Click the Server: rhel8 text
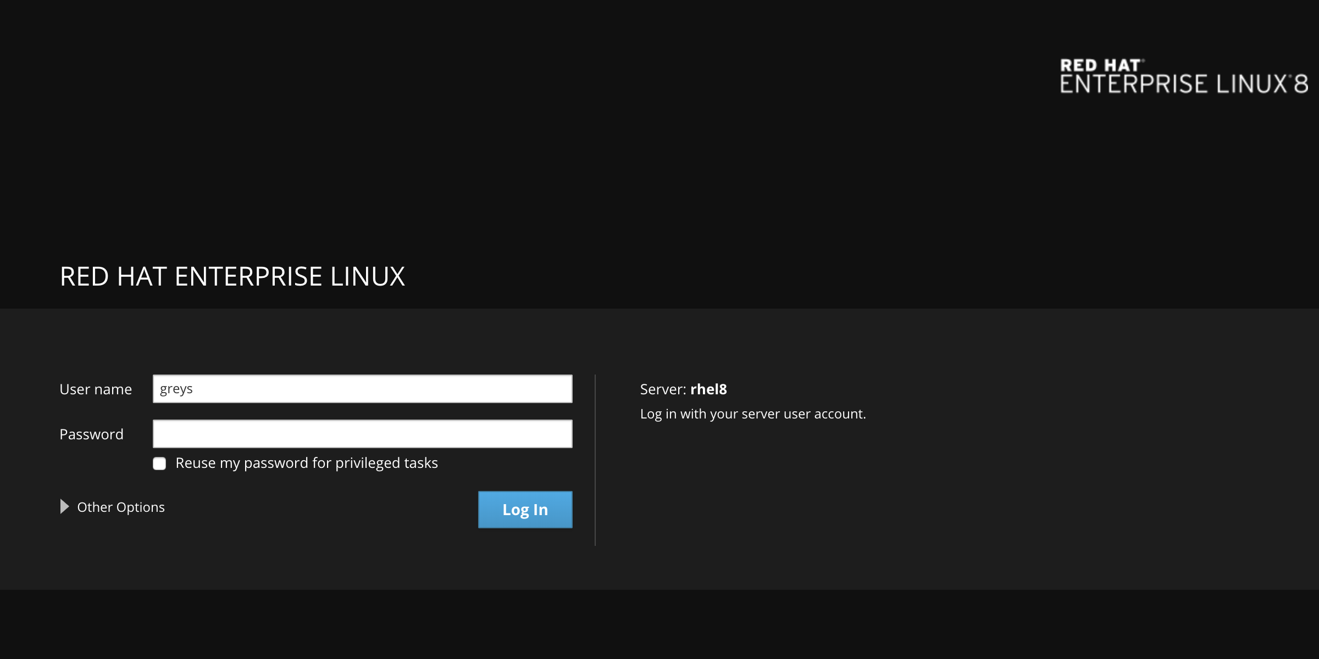This screenshot has width=1319, height=659. point(683,389)
